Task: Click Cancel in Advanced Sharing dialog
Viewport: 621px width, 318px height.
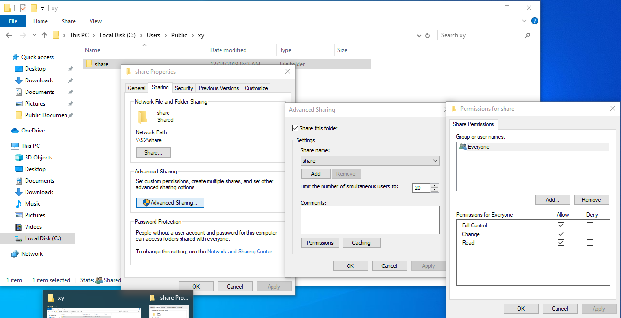Action: click(389, 266)
